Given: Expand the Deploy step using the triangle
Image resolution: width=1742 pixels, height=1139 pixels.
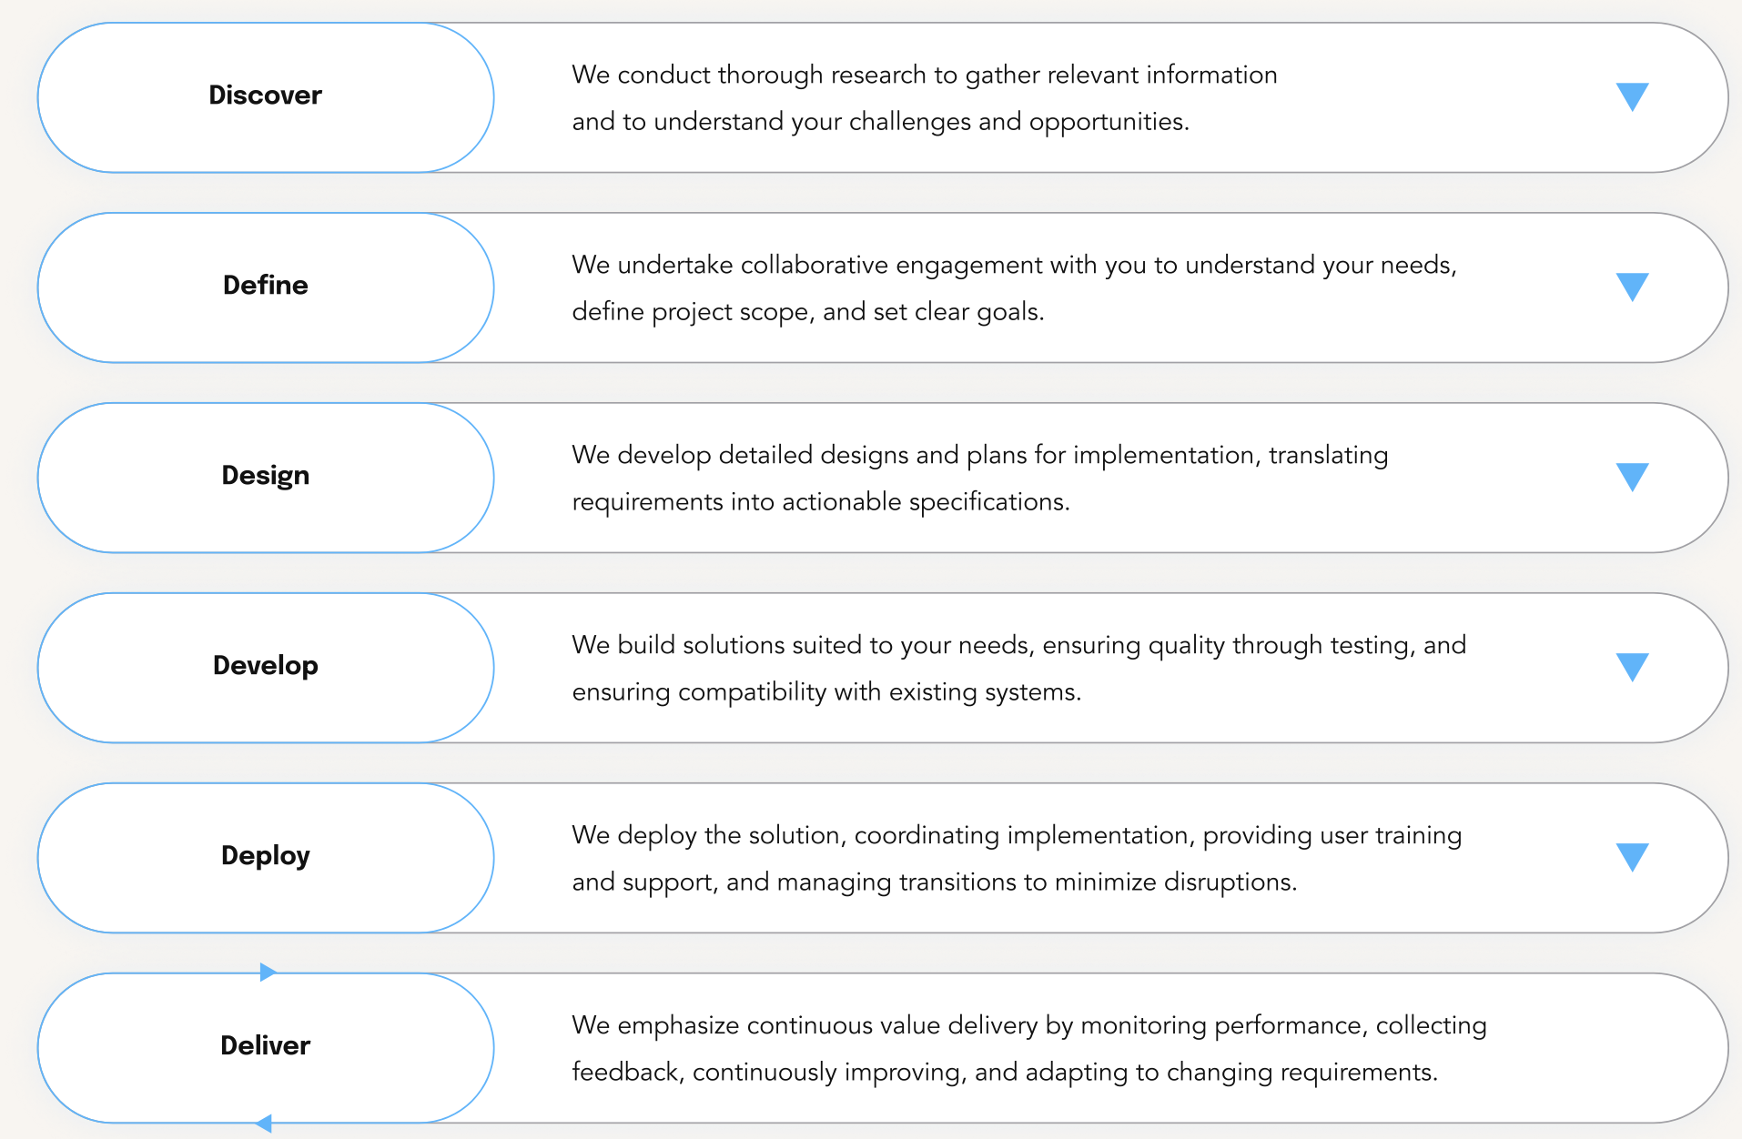Looking at the screenshot, I should (1632, 857).
